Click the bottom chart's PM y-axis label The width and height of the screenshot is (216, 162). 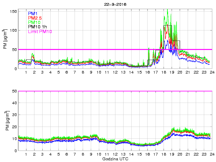pos(5,121)
